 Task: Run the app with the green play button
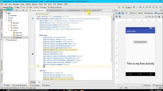coord(134,7)
